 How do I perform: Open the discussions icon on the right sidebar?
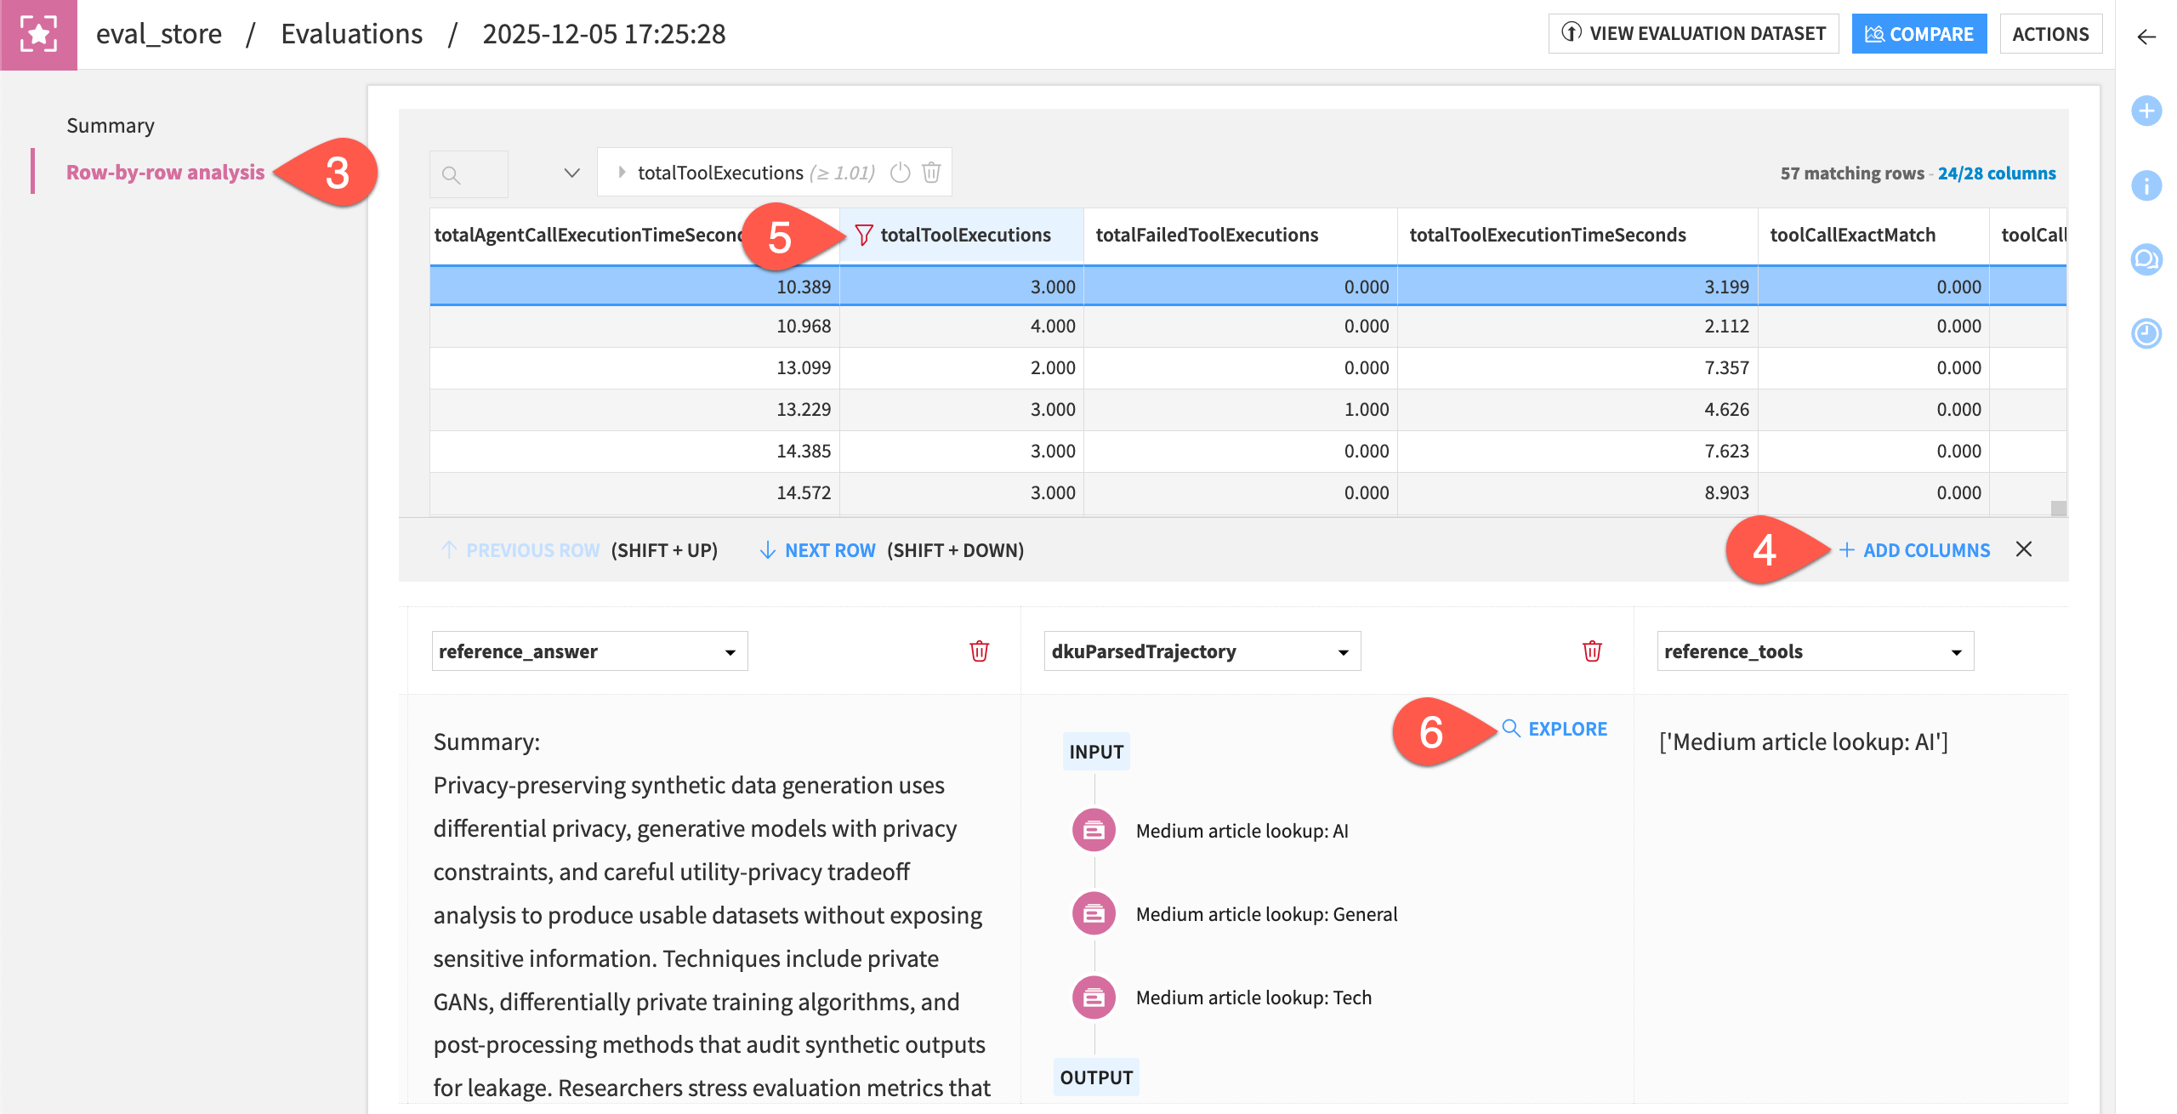coord(2146,260)
